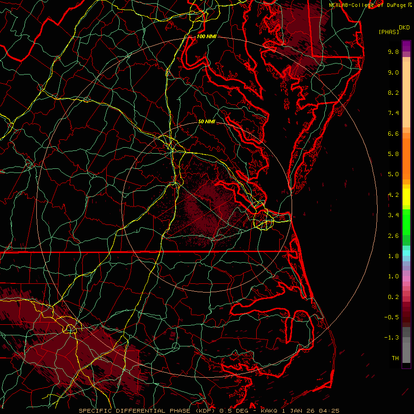Select the 5.8 scale value
This screenshot has width=414, height=414.
[393, 154]
